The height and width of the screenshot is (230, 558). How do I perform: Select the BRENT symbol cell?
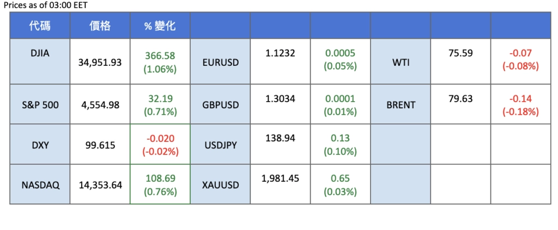[x=399, y=104]
